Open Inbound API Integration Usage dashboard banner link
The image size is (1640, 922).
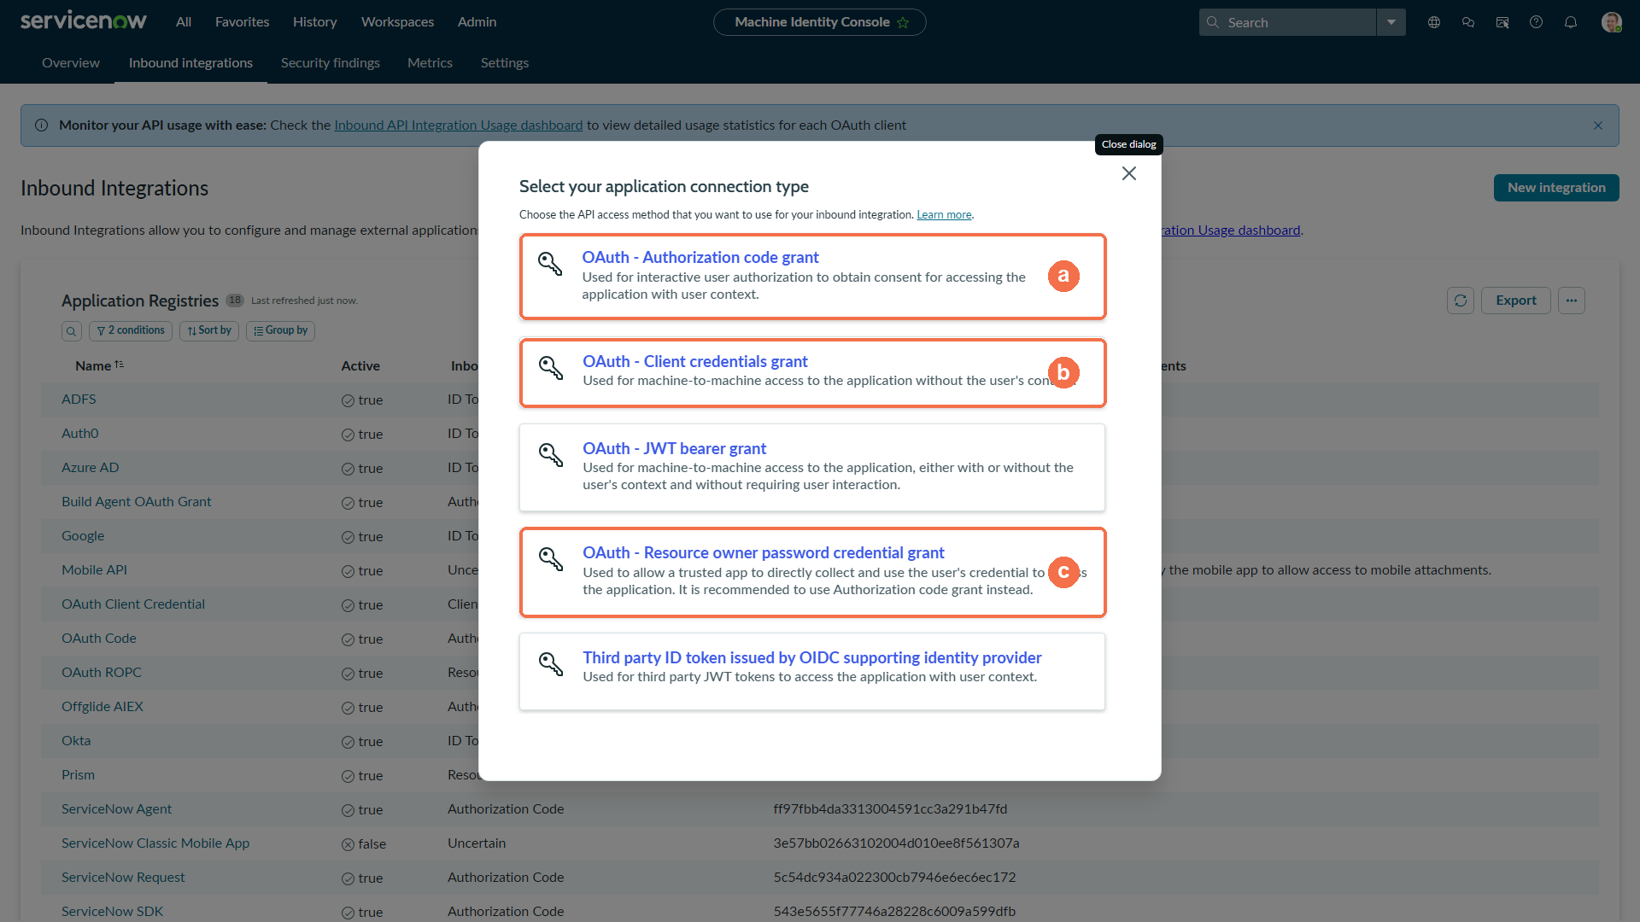click(459, 125)
